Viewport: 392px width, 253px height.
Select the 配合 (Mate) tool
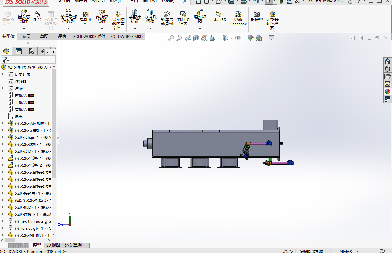point(37,16)
